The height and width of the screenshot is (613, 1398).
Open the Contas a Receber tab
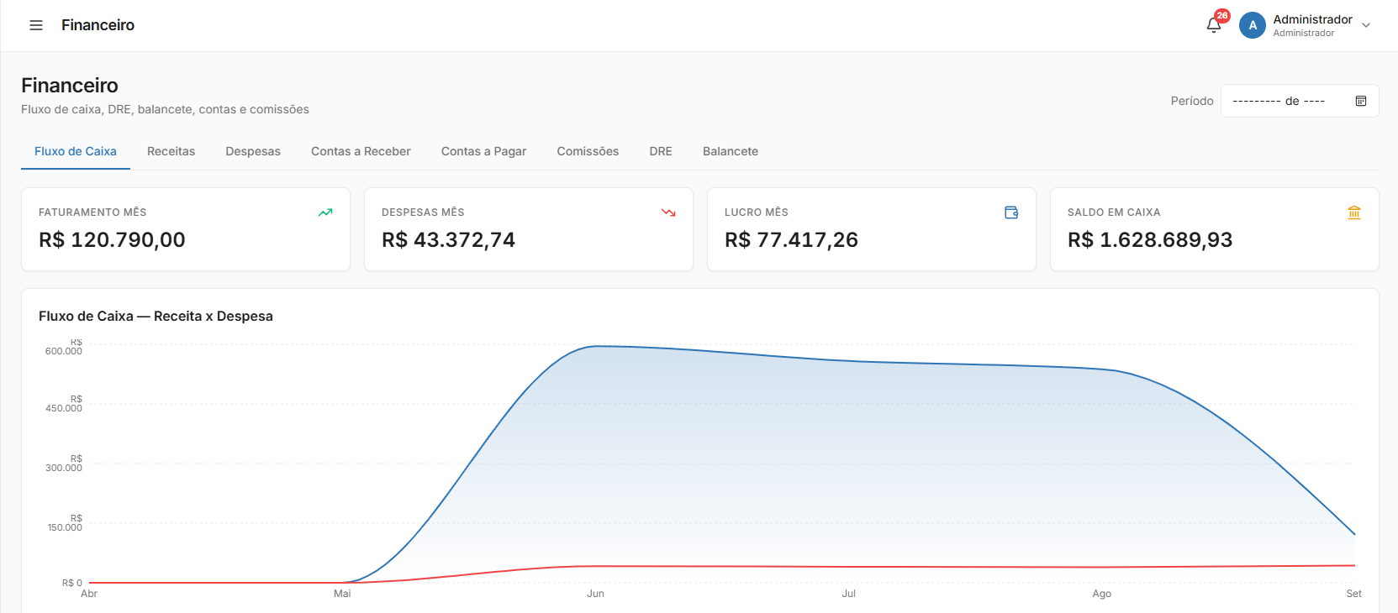pyautogui.click(x=361, y=151)
